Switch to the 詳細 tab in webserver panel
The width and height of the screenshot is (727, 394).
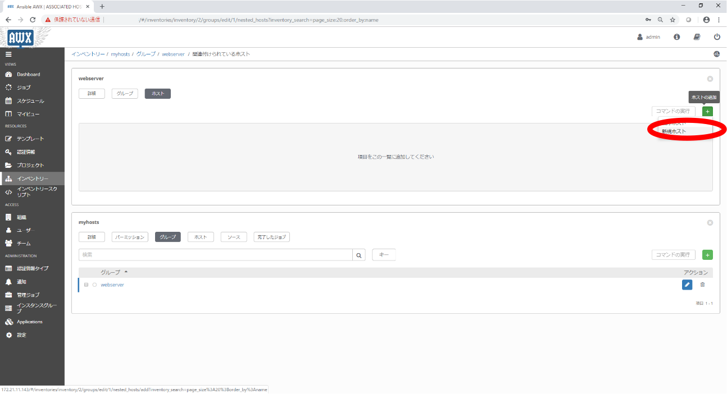92,94
